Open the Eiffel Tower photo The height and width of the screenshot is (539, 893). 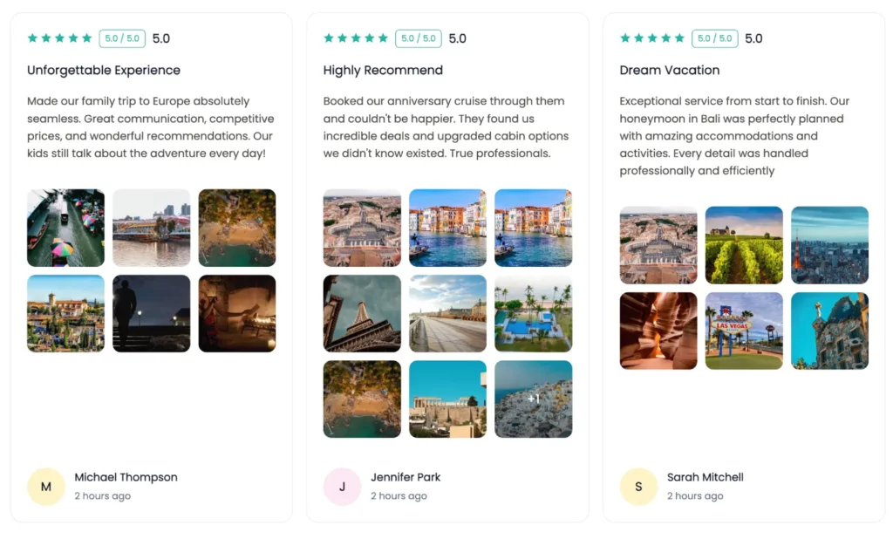coord(362,313)
